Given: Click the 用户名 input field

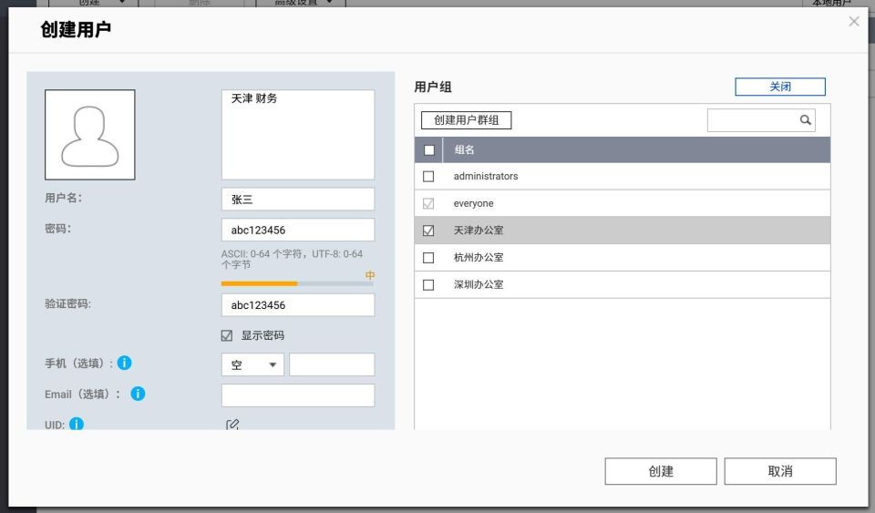Looking at the screenshot, I should 297,200.
